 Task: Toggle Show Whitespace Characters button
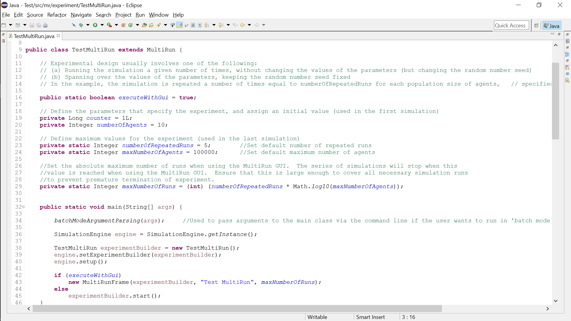200,25
